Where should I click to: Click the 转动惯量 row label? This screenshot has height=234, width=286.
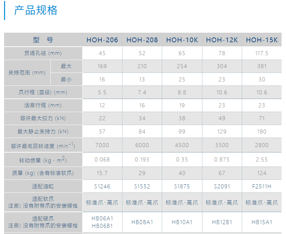coord(43,159)
